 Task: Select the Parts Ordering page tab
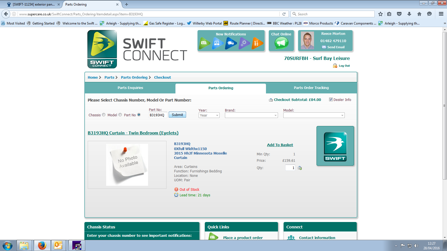click(x=221, y=88)
